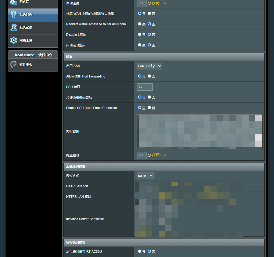Set Disable LEDs to 是
The width and height of the screenshot is (274, 257).
click(140, 34)
